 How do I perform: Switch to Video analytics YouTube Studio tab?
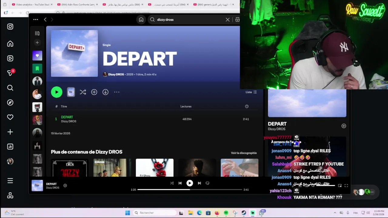[32, 5]
